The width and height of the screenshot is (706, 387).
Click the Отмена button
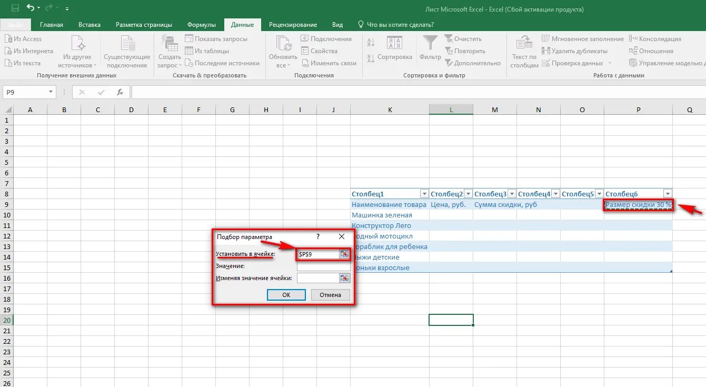click(x=330, y=295)
